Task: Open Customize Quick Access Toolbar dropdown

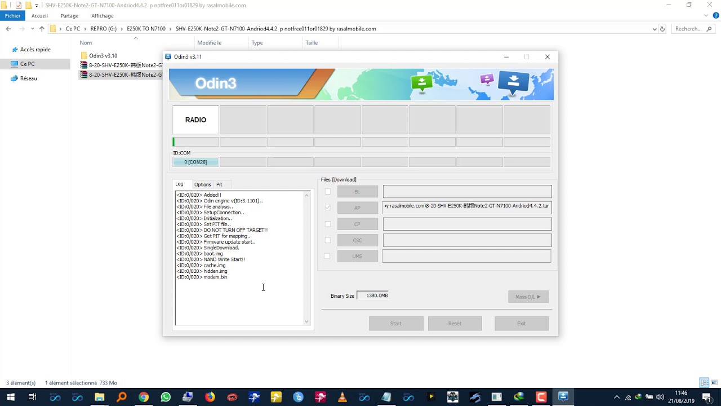Action: (37, 5)
